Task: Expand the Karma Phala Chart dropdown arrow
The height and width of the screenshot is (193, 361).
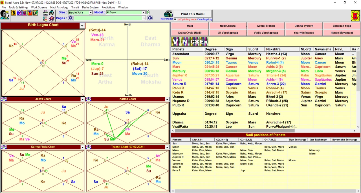Action: click(82, 147)
